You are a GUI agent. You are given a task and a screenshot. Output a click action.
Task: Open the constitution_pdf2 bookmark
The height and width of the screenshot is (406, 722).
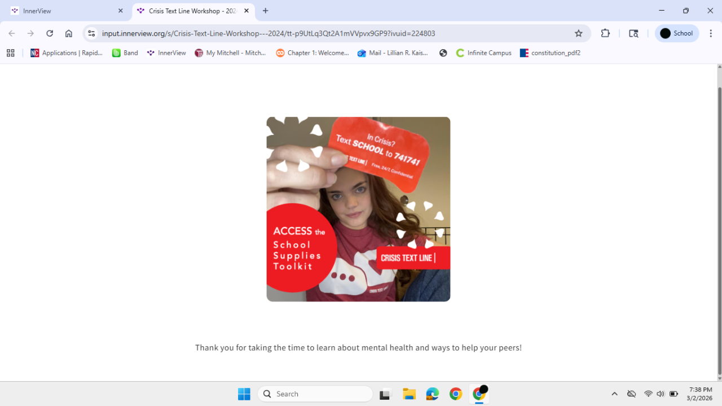coord(550,53)
